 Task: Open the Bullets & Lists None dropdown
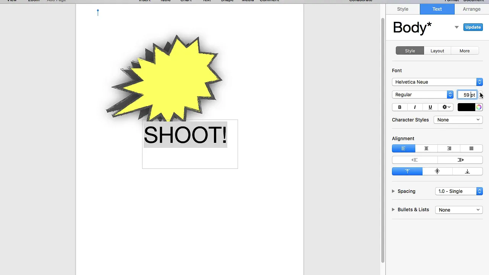coord(459,210)
